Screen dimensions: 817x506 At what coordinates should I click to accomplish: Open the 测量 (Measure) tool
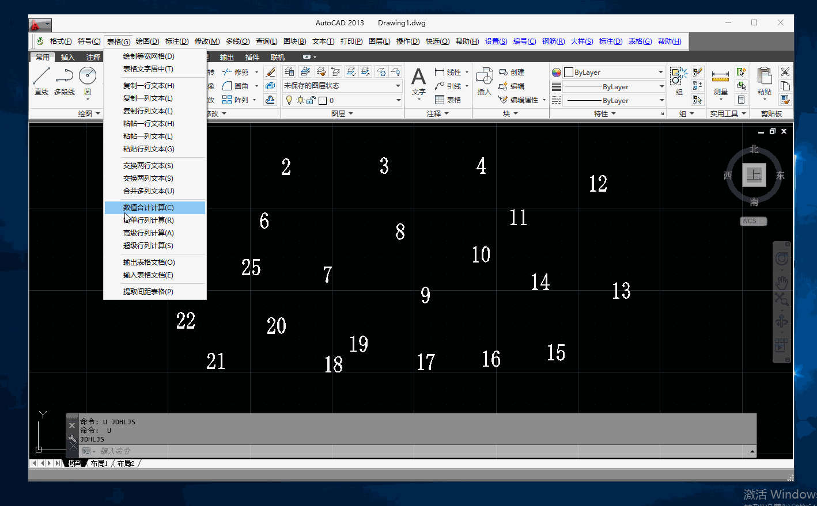coord(720,80)
